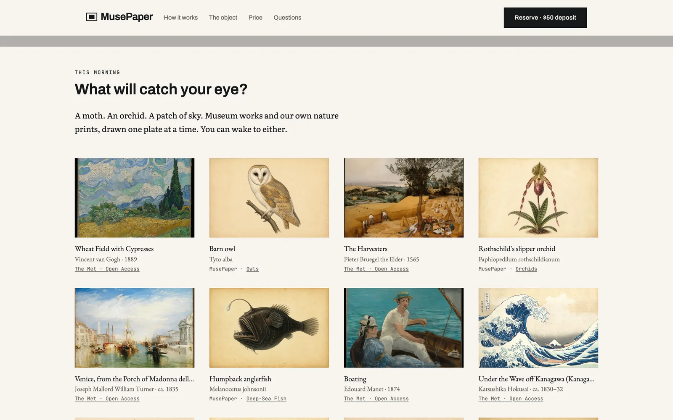
Task: Click the MusePaper brand name
Action: click(127, 17)
